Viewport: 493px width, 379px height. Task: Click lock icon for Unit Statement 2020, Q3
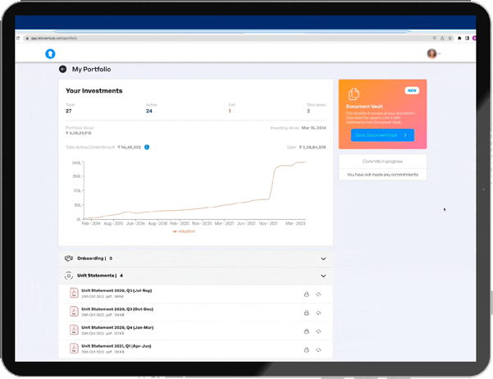coord(306,311)
